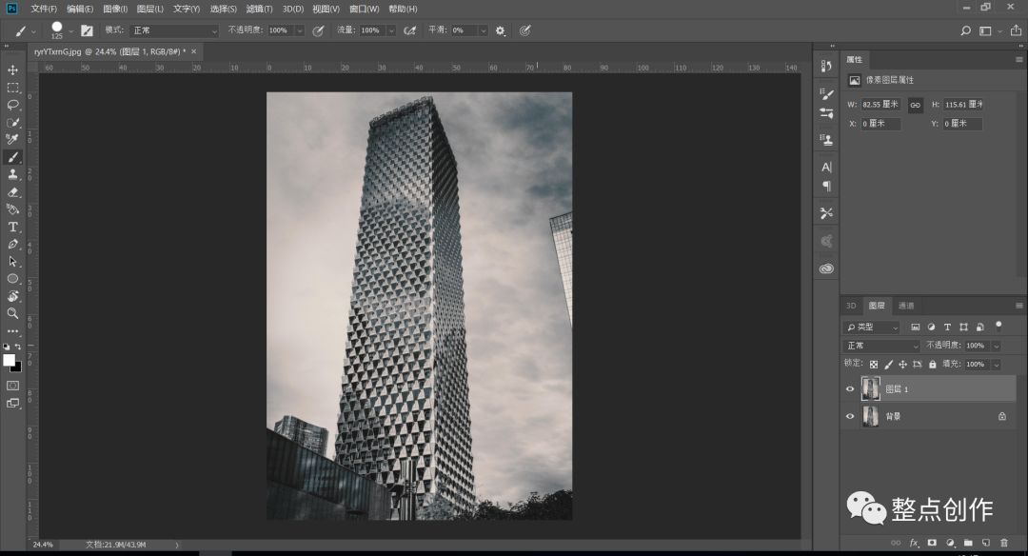Toggle lock all padlock icon
Image resolution: width=1028 pixels, height=556 pixels.
coord(932,365)
